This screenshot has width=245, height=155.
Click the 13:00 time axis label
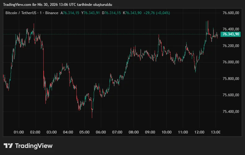(216, 132)
